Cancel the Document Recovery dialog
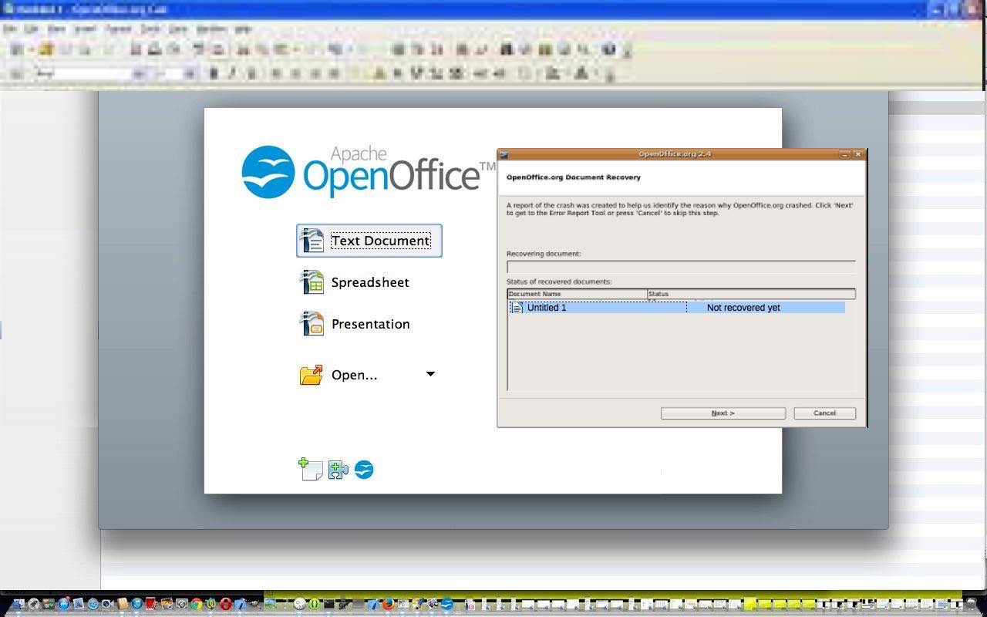This screenshot has height=617, width=987. click(x=824, y=413)
